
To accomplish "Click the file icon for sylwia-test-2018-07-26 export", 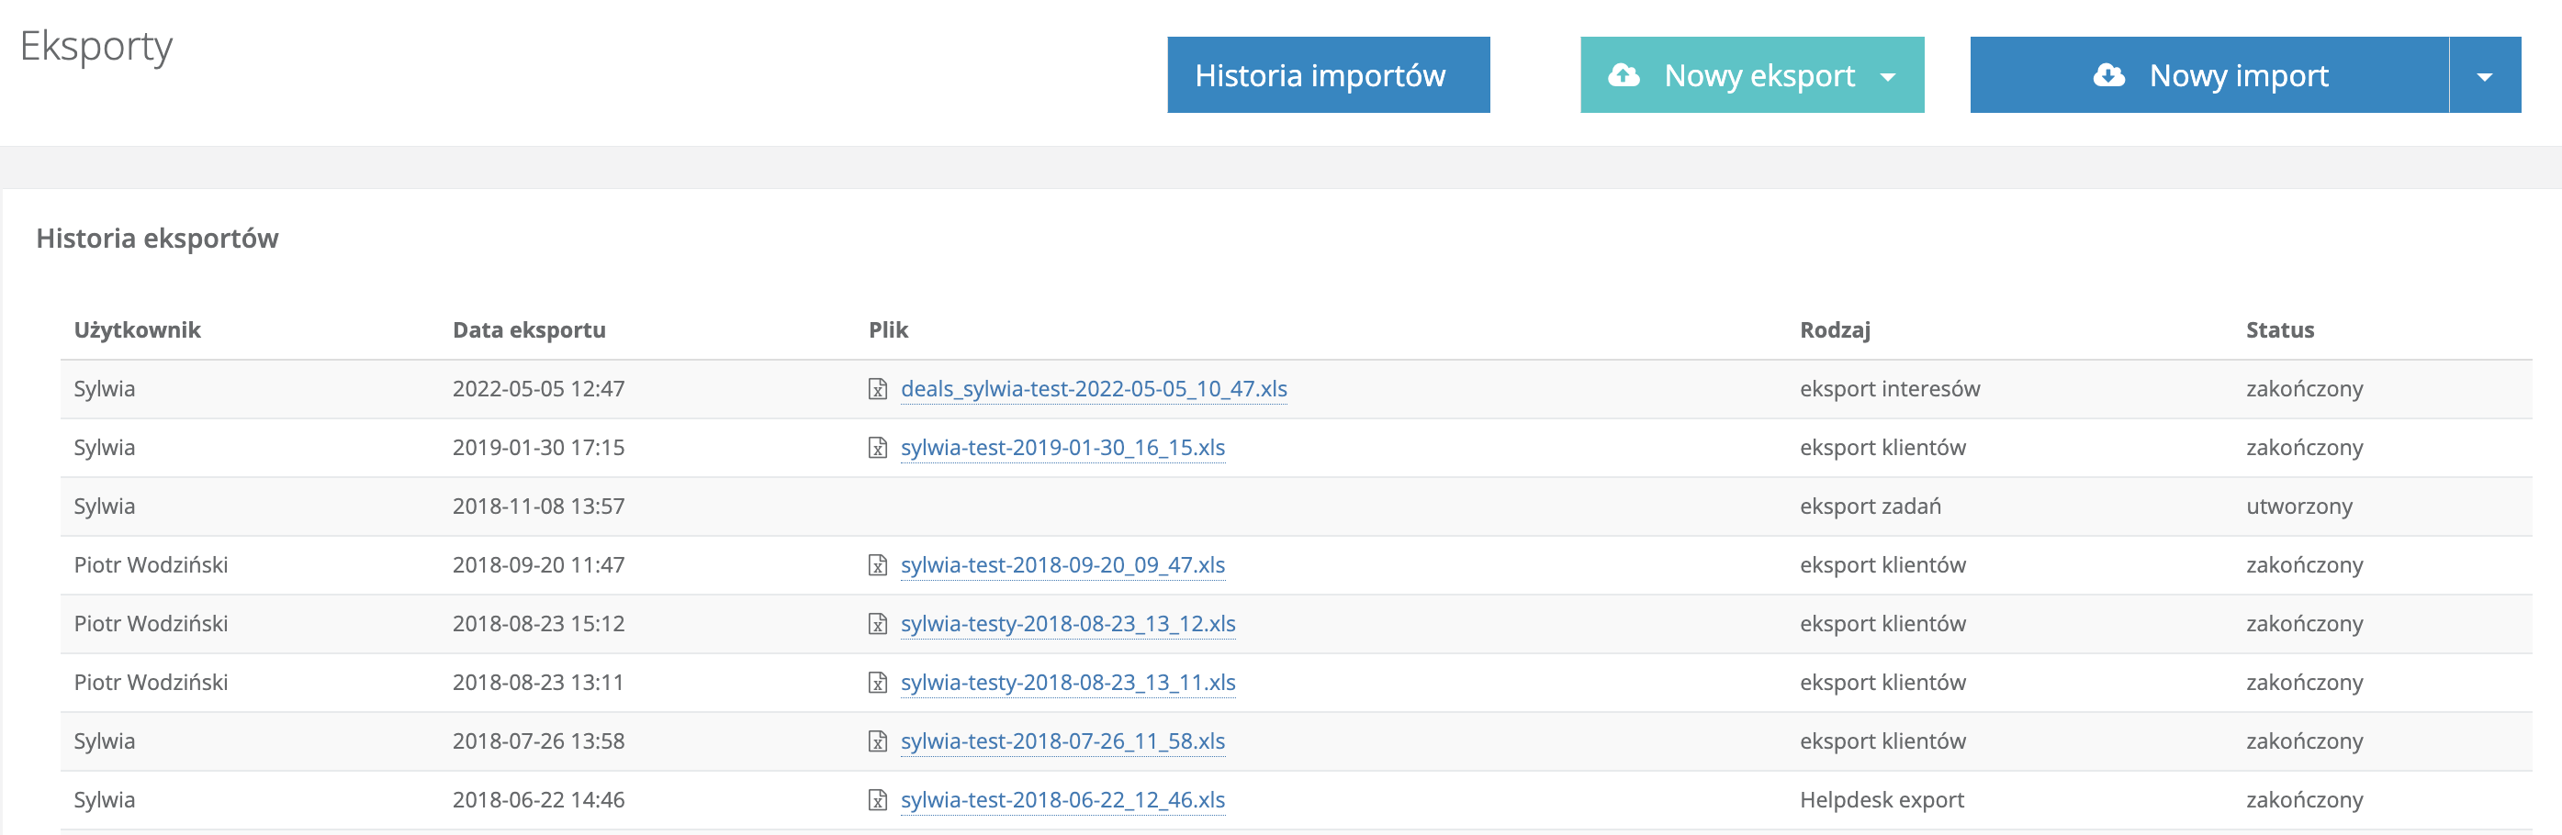I will (x=877, y=740).
